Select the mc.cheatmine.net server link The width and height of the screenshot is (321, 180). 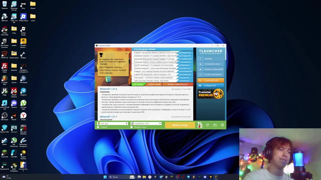tap(185, 59)
